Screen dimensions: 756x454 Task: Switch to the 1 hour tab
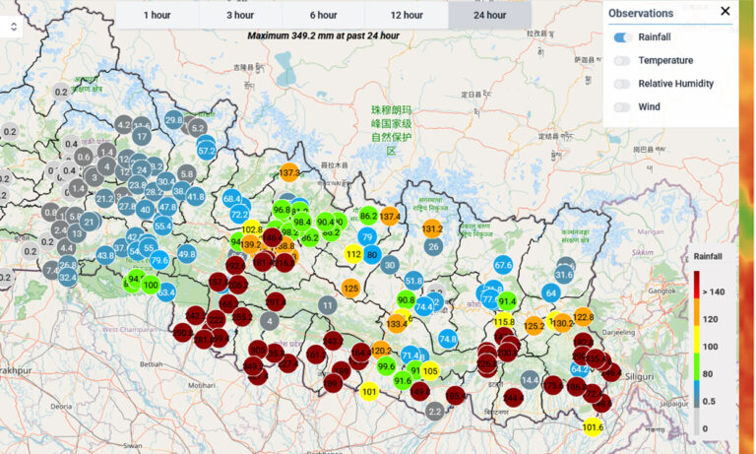point(157,15)
